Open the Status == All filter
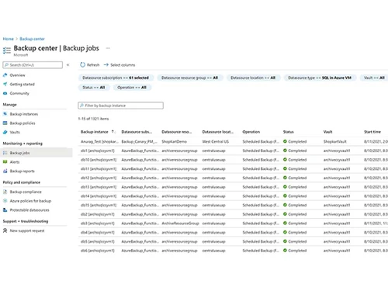The image size is (388, 291). (94, 88)
